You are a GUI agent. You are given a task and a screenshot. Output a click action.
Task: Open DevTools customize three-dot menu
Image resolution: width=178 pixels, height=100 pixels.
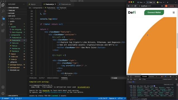pyautogui.click(x=173, y=77)
